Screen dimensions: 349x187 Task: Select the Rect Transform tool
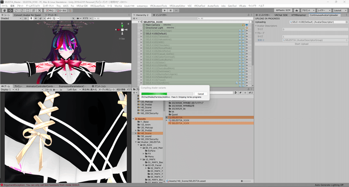27,10
